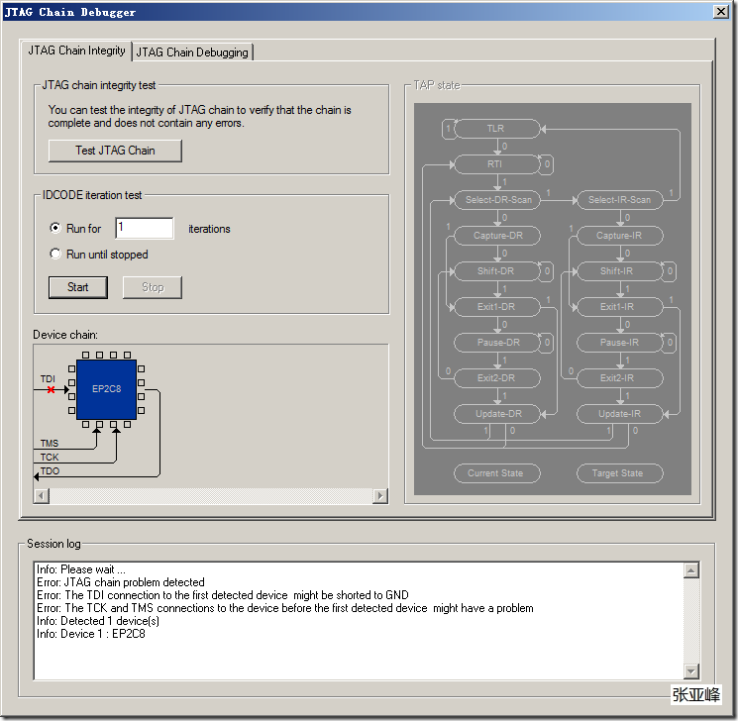738x721 pixels.
Task: Click the TLR state node
Action: click(495, 129)
